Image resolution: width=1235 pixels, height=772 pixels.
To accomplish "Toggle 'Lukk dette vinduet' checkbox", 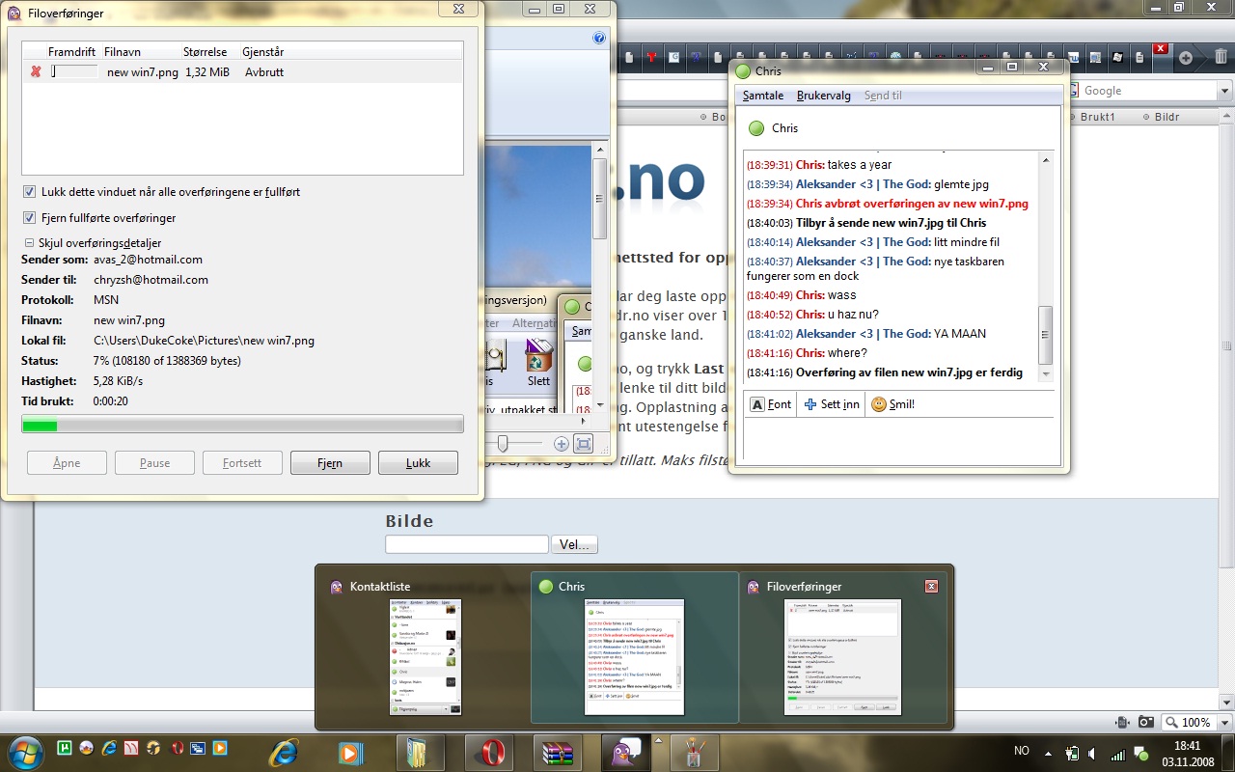I will (29, 192).
